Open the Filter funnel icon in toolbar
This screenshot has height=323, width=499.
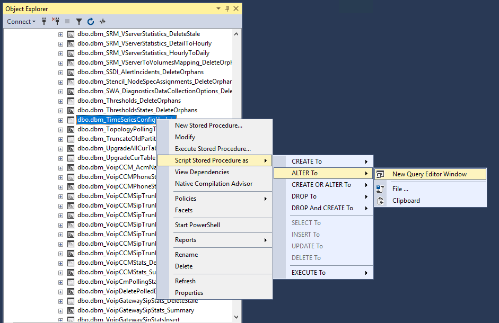tap(79, 22)
